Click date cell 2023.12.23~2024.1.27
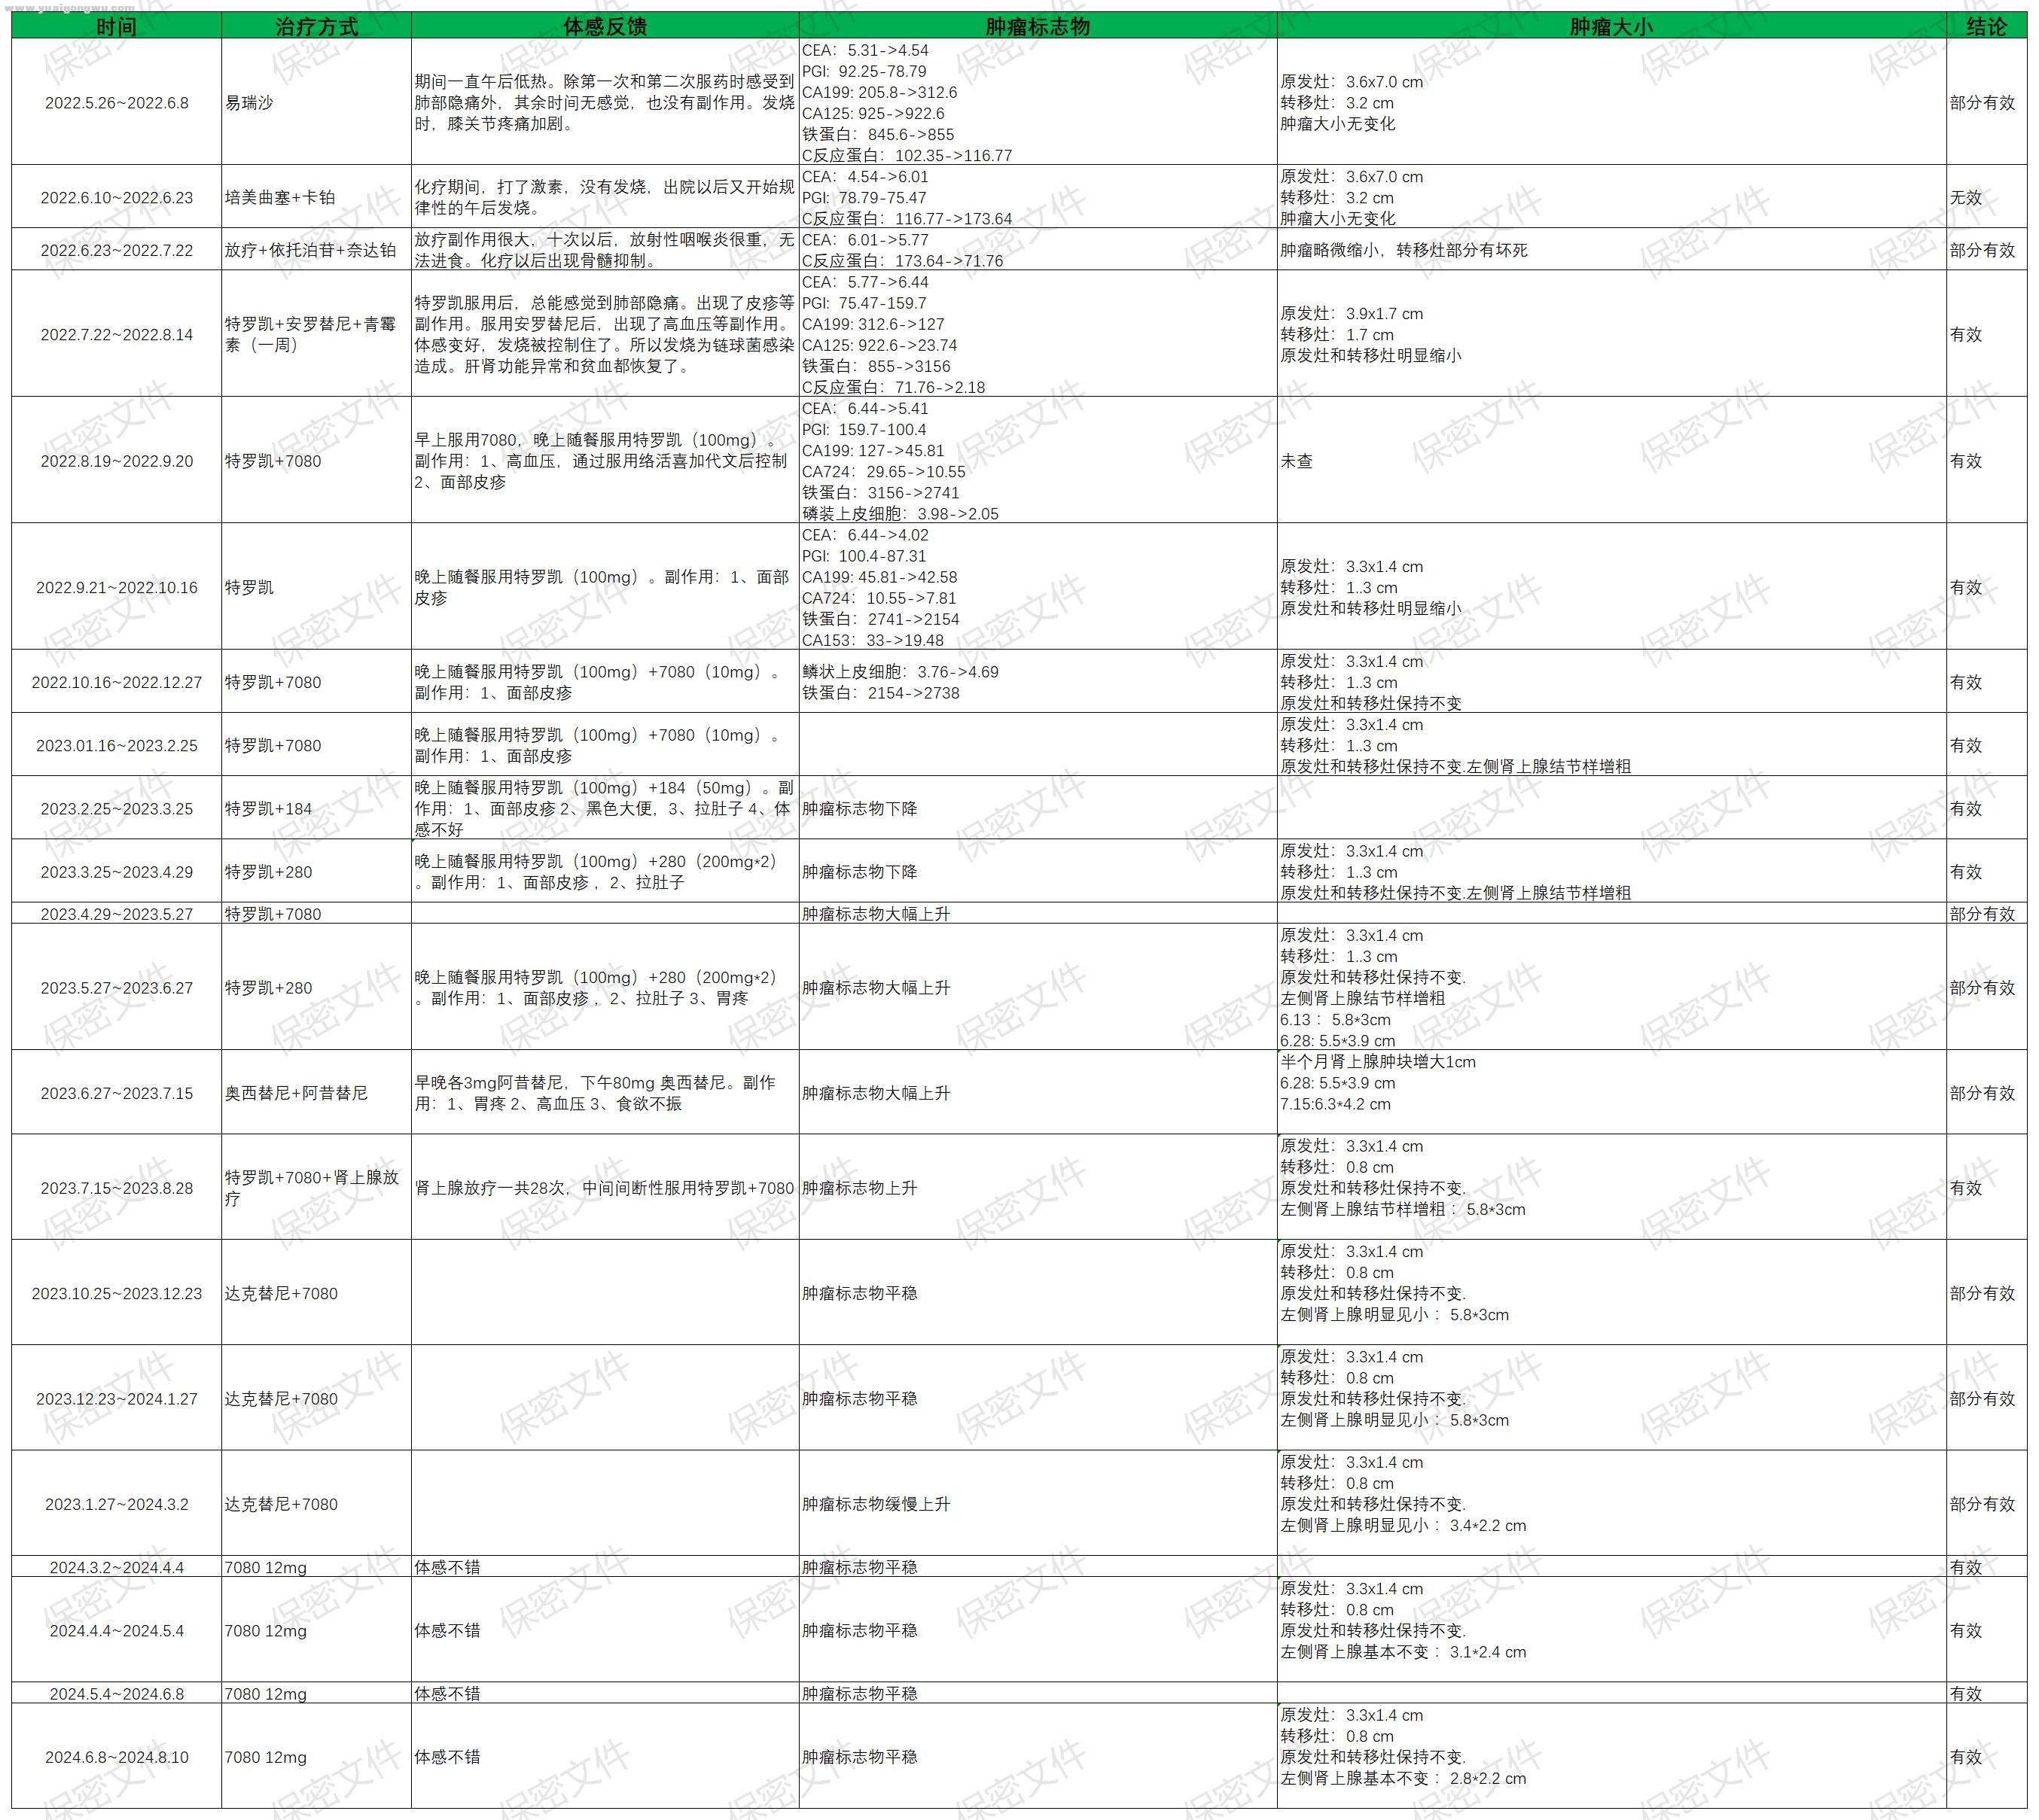Screen dimensions: 2039x1820 [117, 1399]
